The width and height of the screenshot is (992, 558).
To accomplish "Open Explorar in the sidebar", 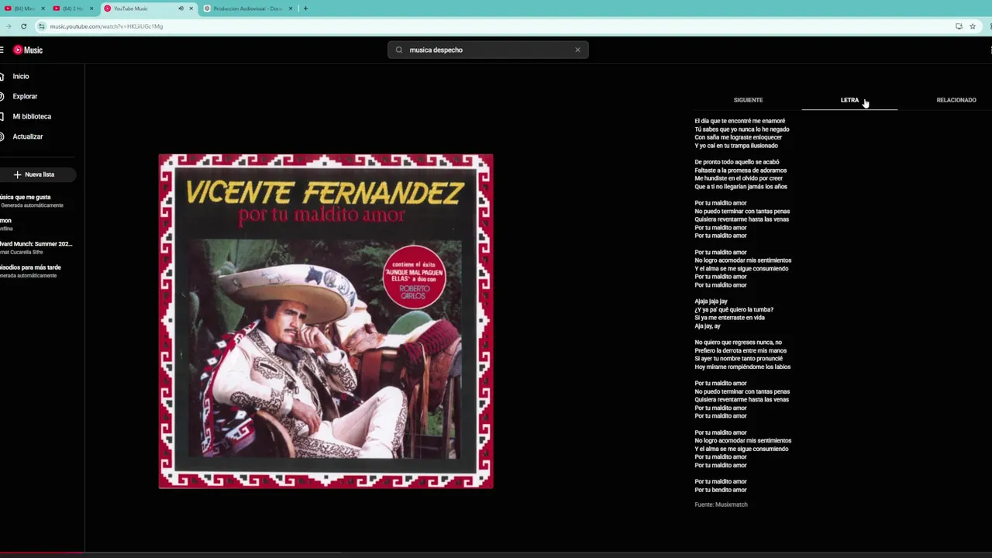I will point(25,96).
